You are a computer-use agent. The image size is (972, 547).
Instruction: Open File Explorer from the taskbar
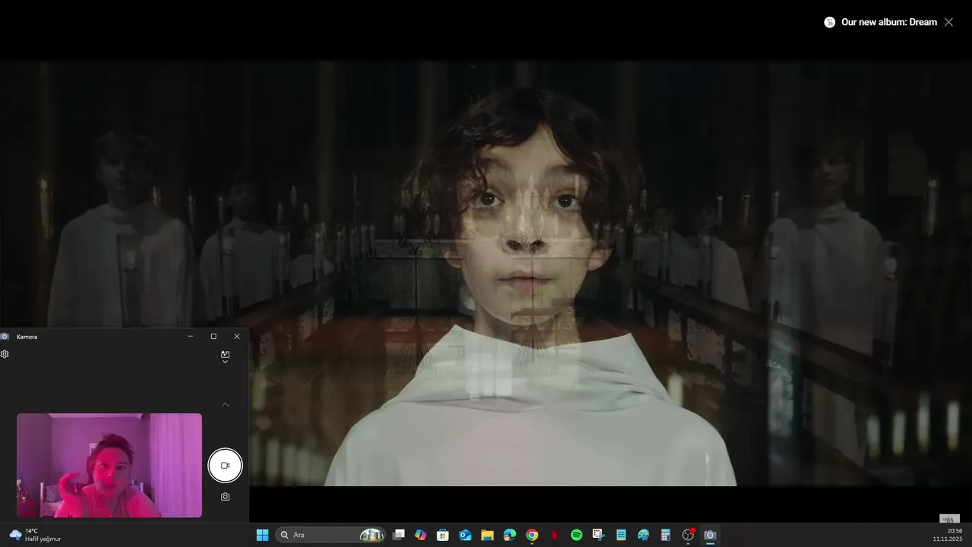click(488, 535)
